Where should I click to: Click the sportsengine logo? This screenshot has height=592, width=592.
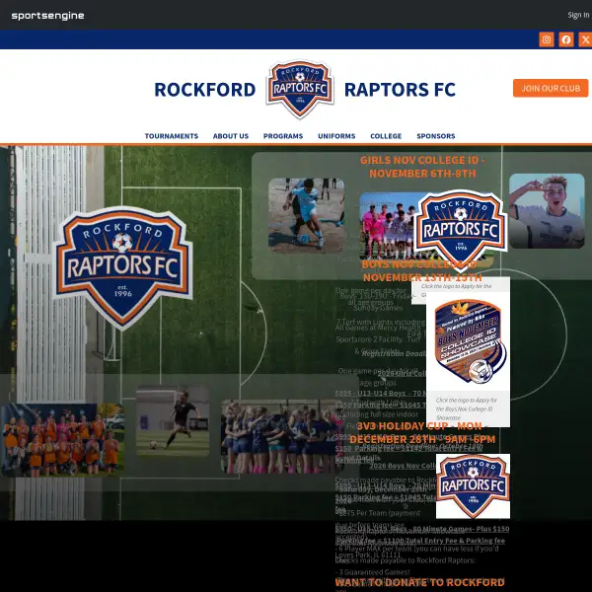(47, 16)
